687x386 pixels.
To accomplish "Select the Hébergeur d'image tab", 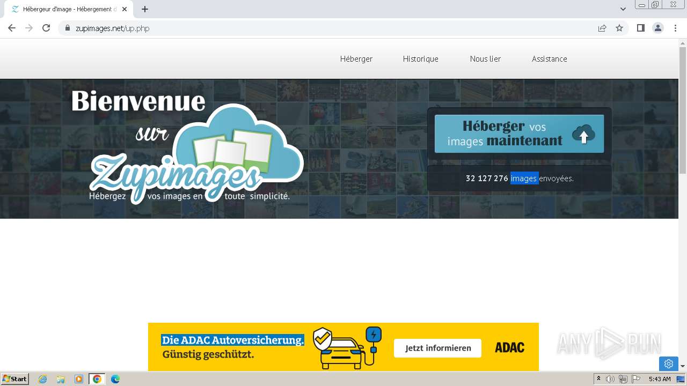I will (x=69, y=9).
